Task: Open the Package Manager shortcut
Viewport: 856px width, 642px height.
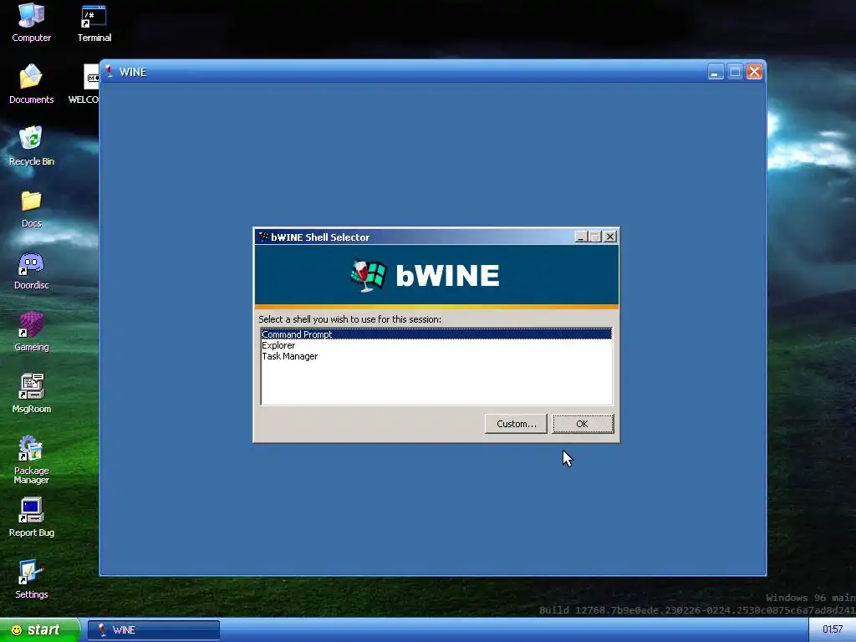Action: (31, 460)
